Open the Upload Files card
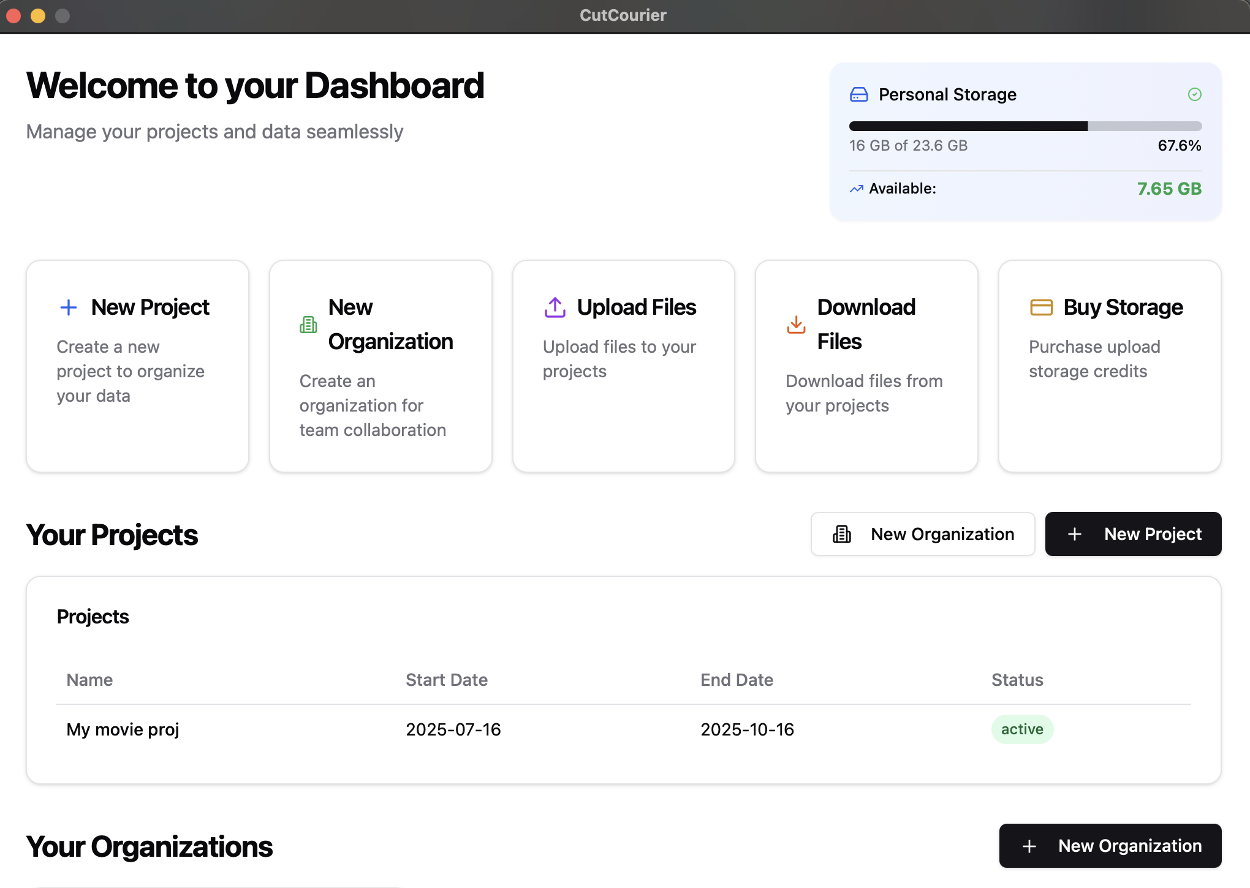1250x888 pixels. (623, 366)
